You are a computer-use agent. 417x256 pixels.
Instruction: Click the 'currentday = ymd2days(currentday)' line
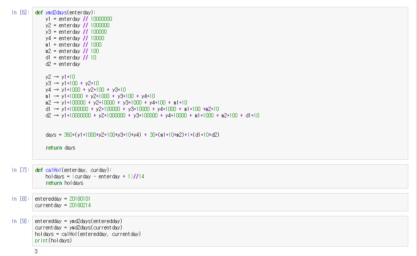[x=78, y=228]
